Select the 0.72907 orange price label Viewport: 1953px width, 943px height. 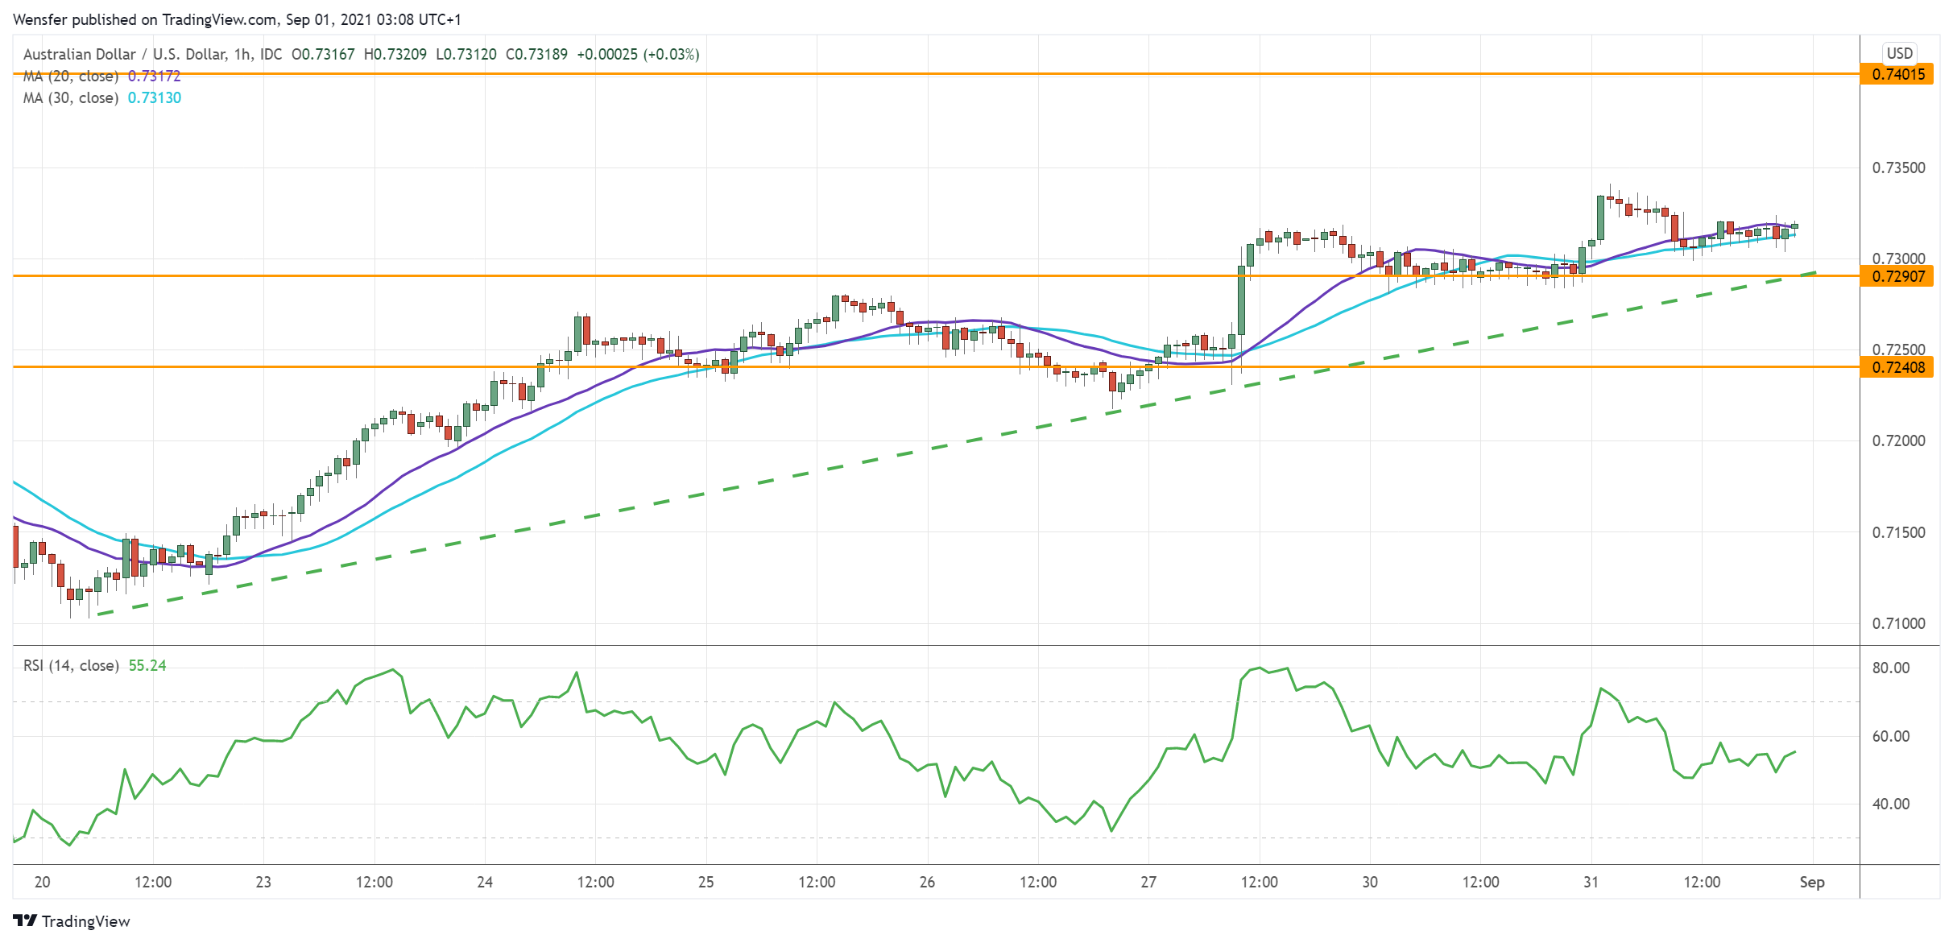point(1897,276)
